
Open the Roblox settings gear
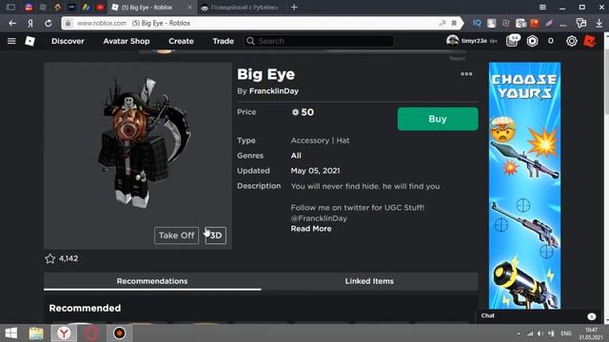pos(571,41)
